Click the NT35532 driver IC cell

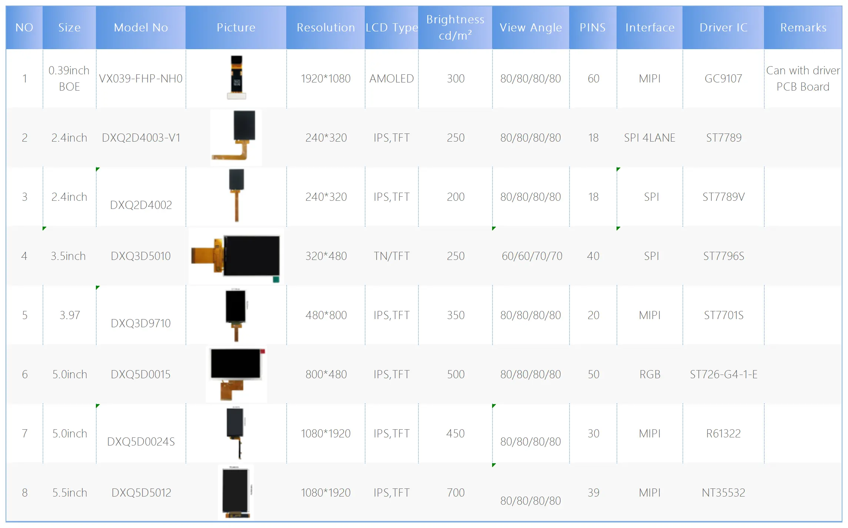point(723,493)
